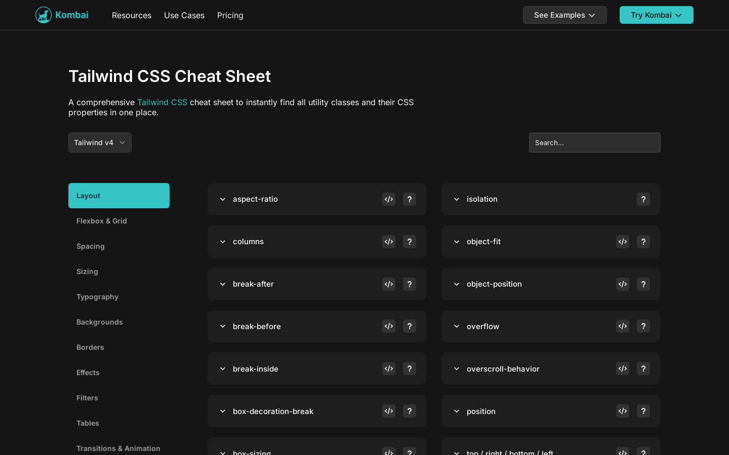The image size is (729, 455).
Task: Open code icon for overscroll-behavior row
Action: 623,369
